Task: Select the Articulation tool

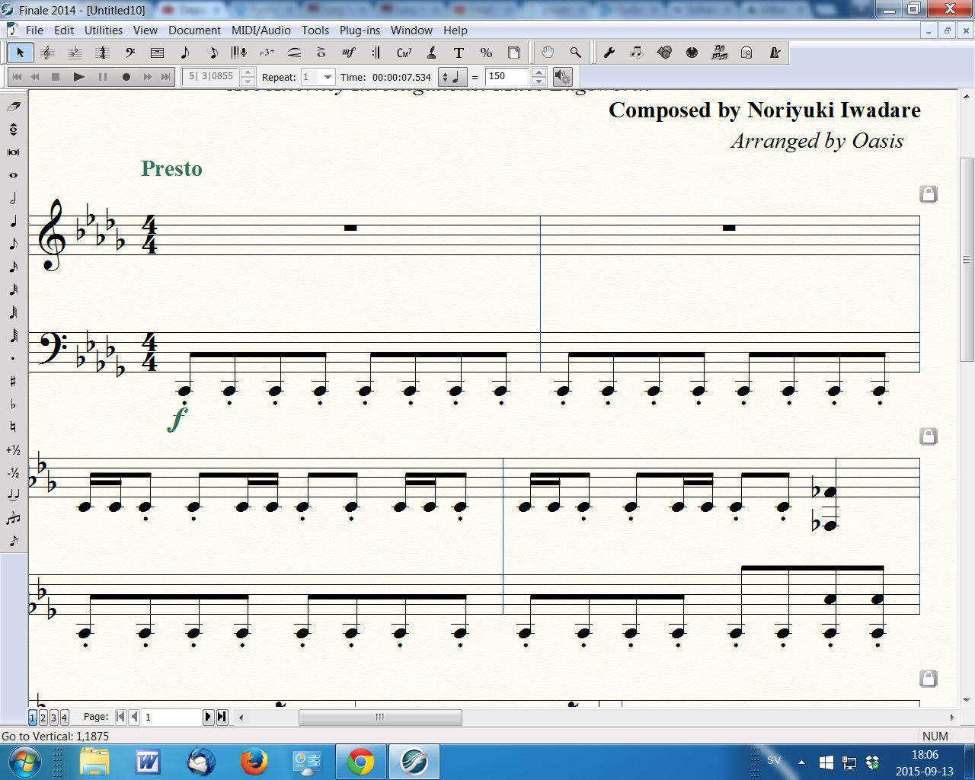Action: pos(321,53)
